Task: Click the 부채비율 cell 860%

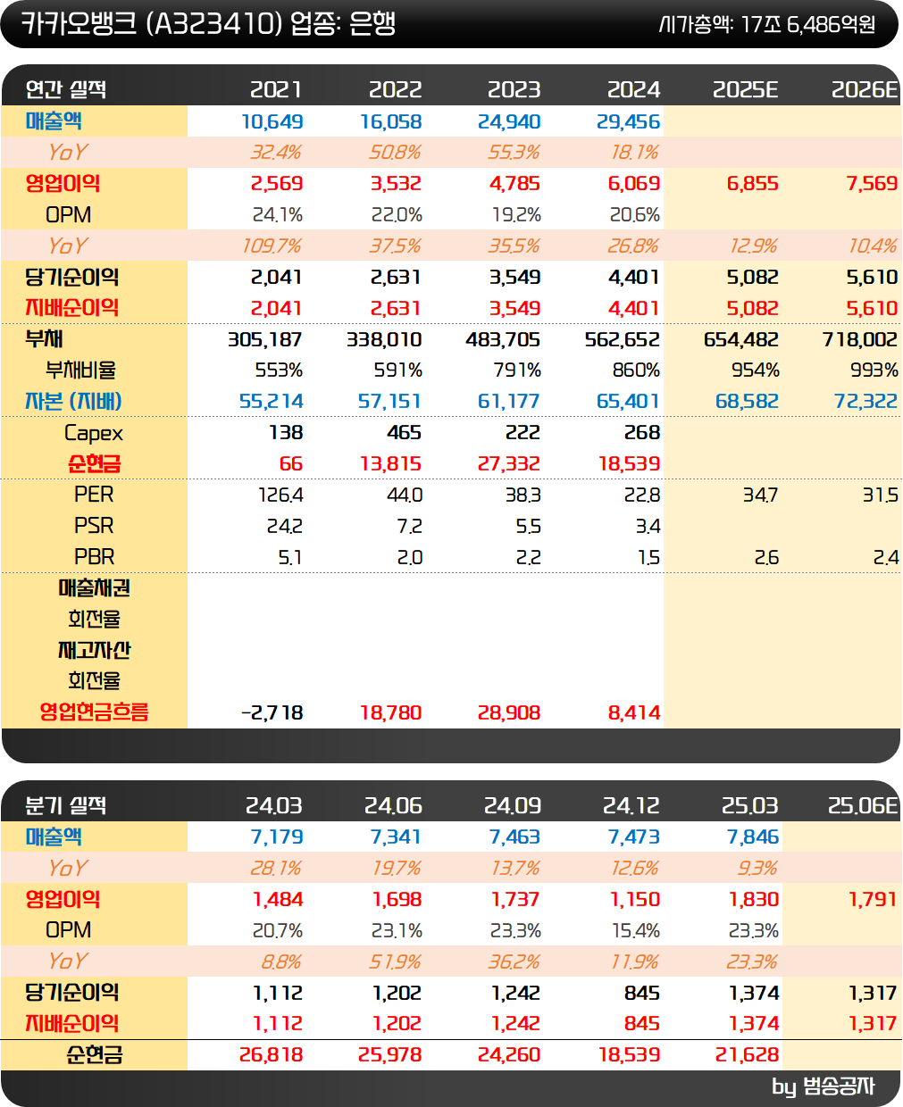Action: coord(636,370)
